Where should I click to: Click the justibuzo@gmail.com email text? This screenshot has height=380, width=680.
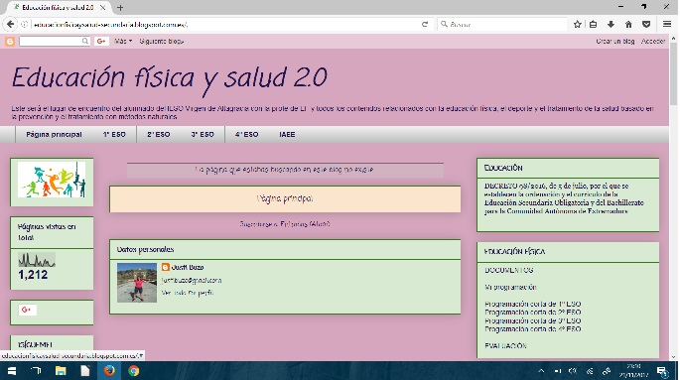pyautogui.click(x=192, y=281)
